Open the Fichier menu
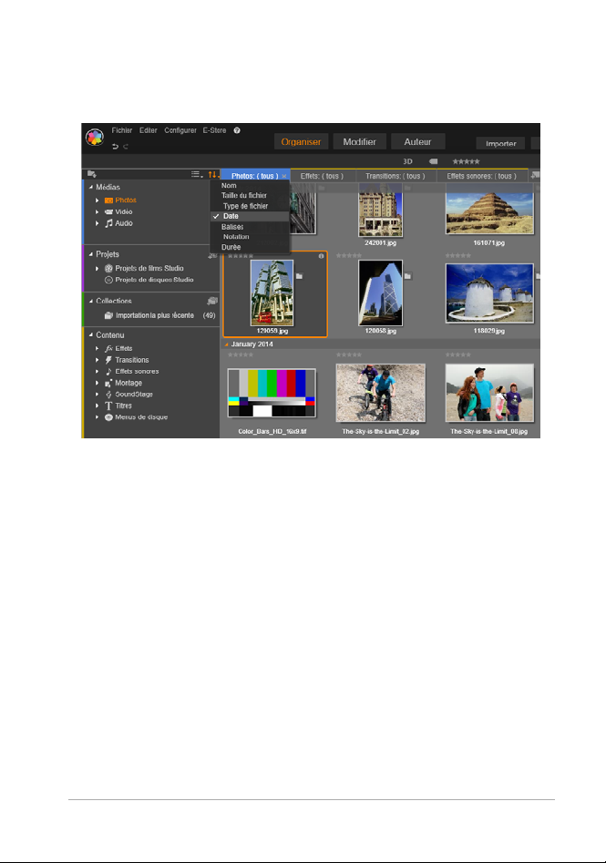This screenshot has height=863, width=606. (121, 131)
